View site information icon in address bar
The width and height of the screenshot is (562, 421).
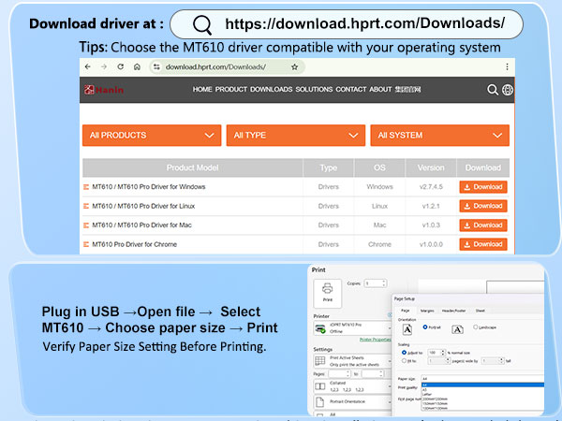pos(156,67)
